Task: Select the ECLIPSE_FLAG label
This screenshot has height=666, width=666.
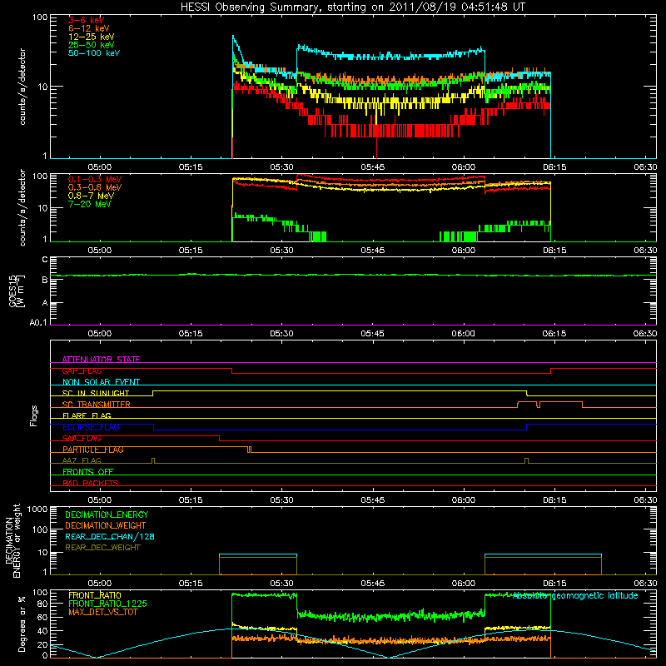Action: click(x=91, y=427)
